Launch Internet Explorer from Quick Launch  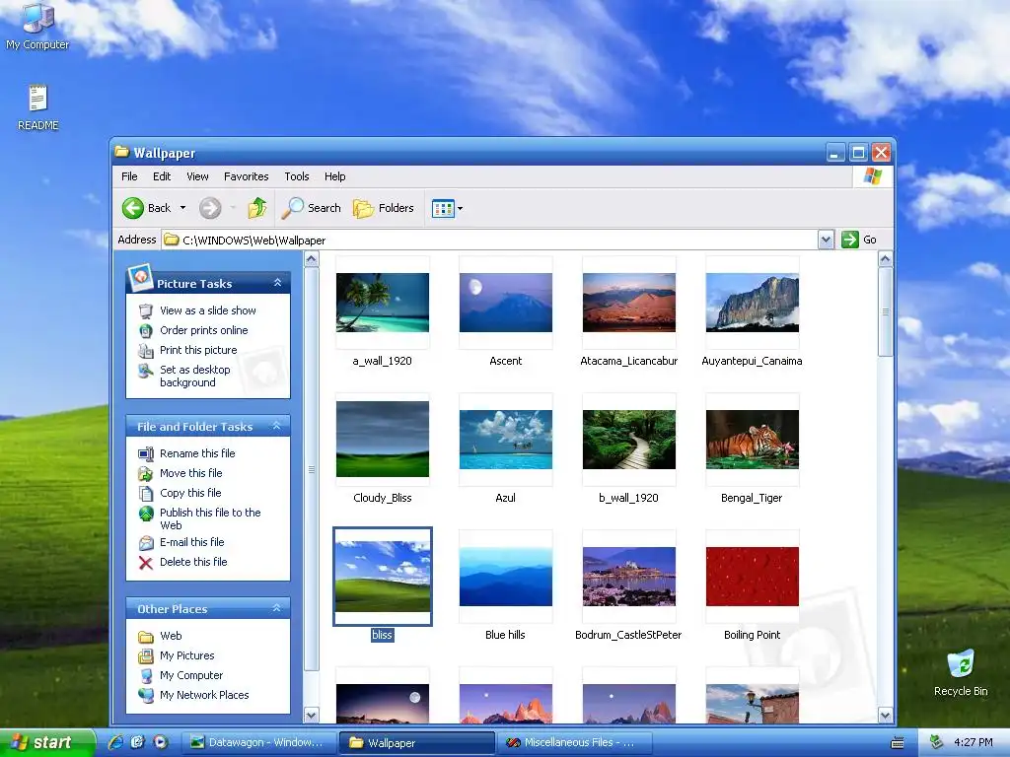(116, 742)
